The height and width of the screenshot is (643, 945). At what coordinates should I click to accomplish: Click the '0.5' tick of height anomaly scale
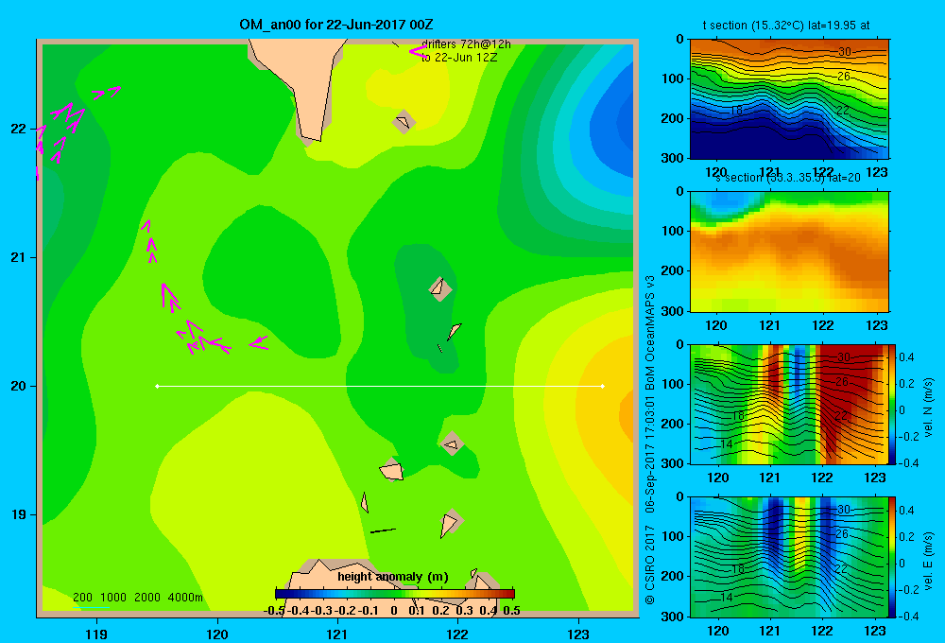[x=511, y=611]
